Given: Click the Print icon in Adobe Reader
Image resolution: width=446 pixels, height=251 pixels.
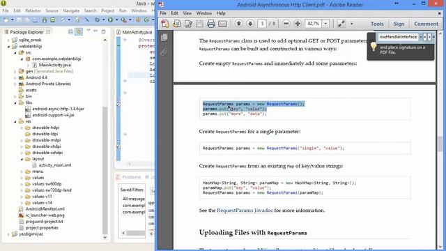Looking at the screenshot, I should pos(210,24).
